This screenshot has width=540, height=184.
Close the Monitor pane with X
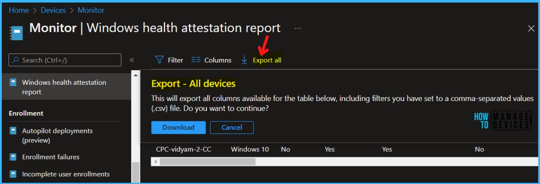[x=531, y=29]
